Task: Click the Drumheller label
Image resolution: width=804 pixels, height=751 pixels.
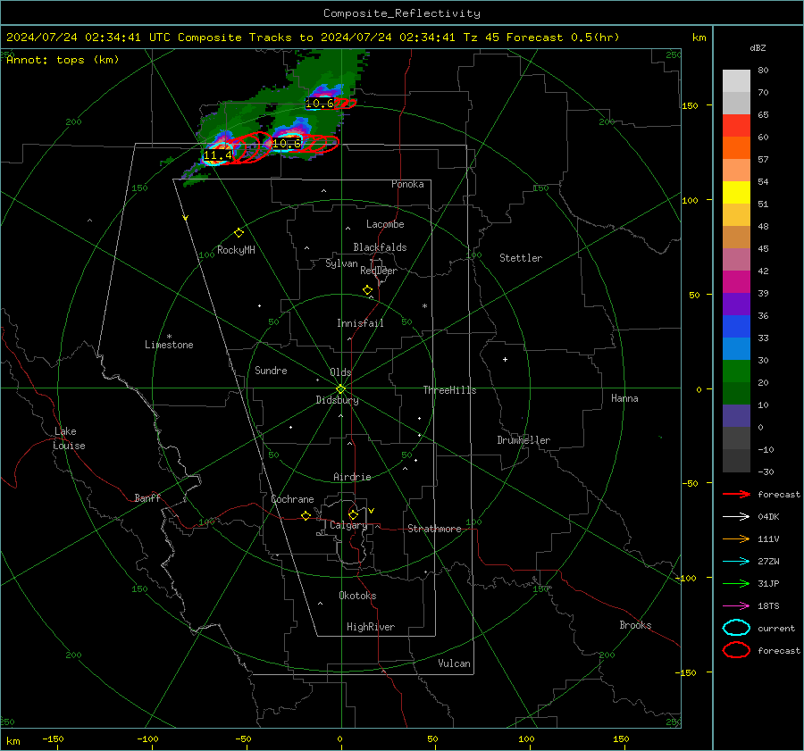Action: click(x=523, y=440)
